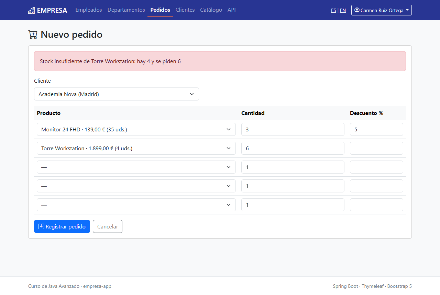This screenshot has width=440, height=295.
Task: Go to the Clientes nav item
Action: (x=185, y=10)
